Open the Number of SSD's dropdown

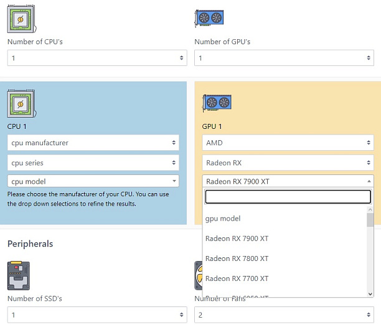pos(97,315)
